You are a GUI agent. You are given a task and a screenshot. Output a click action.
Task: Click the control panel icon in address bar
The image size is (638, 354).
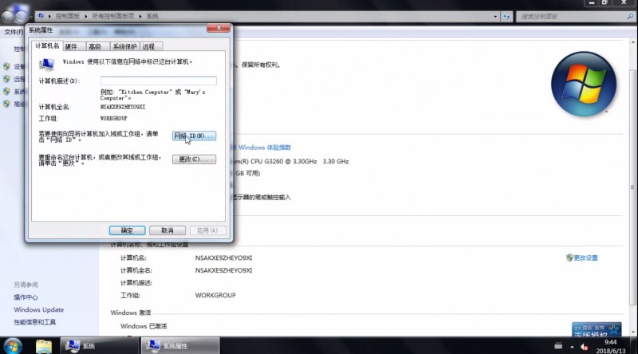pos(41,16)
